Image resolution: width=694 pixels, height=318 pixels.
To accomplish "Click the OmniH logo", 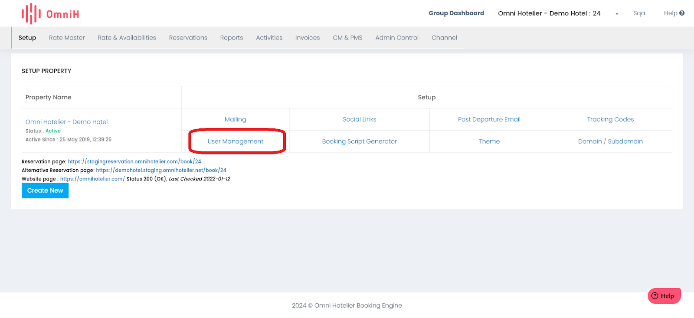I will [x=50, y=14].
